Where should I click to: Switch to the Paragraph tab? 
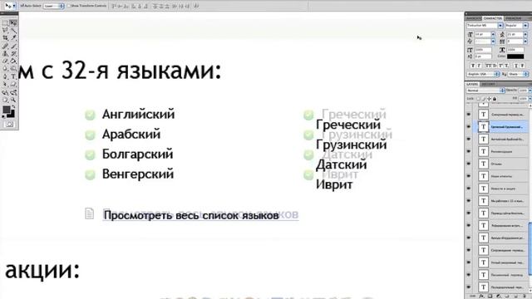[514, 18]
